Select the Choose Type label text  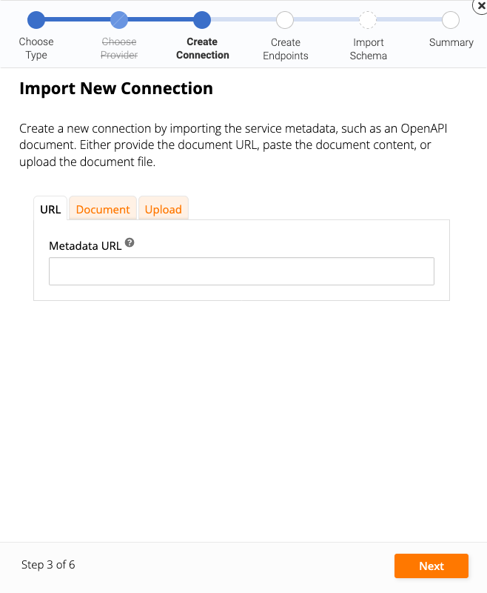(x=36, y=48)
